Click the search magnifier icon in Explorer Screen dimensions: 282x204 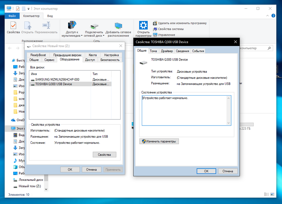coord(269,48)
